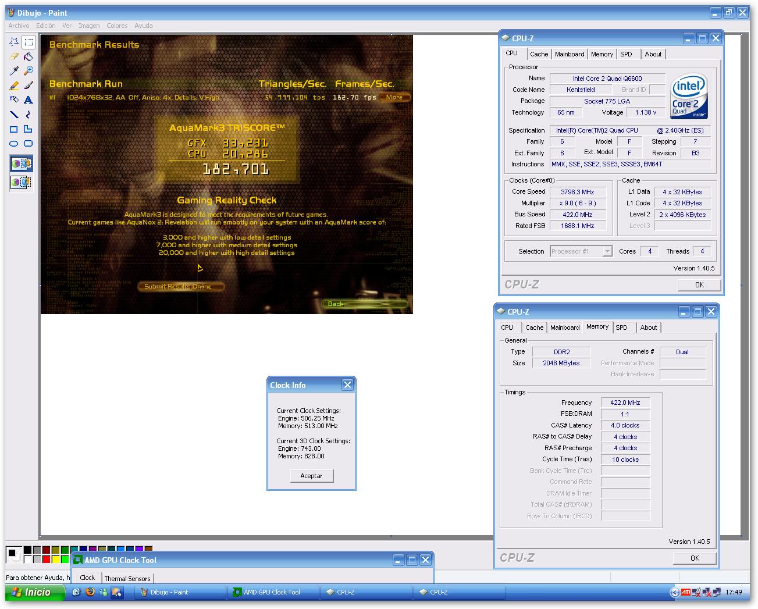Pick the dark red swatch in palette

(47, 550)
